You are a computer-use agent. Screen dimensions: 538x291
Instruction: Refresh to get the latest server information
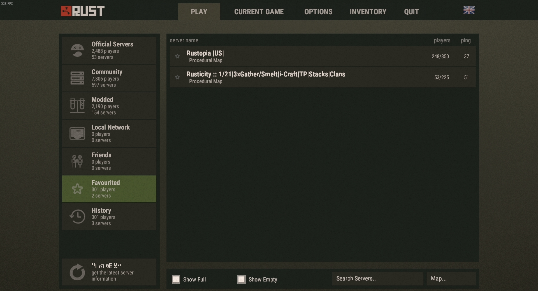[x=109, y=272]
